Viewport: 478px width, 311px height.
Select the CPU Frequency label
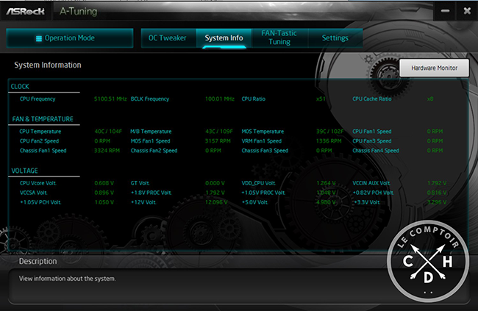pos(38,99)
